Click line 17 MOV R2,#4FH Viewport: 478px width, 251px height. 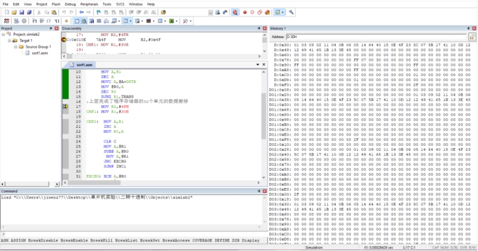point(115,106)
